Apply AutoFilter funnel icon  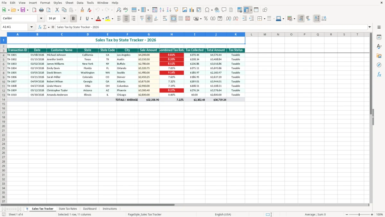coord(176,10)
